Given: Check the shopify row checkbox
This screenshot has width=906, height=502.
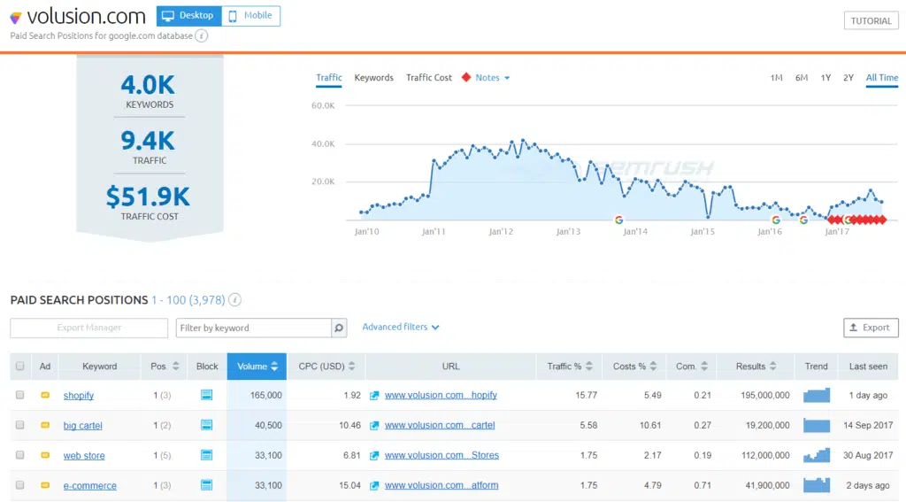Looking at the screenshot, I should [x=19, y=395].
